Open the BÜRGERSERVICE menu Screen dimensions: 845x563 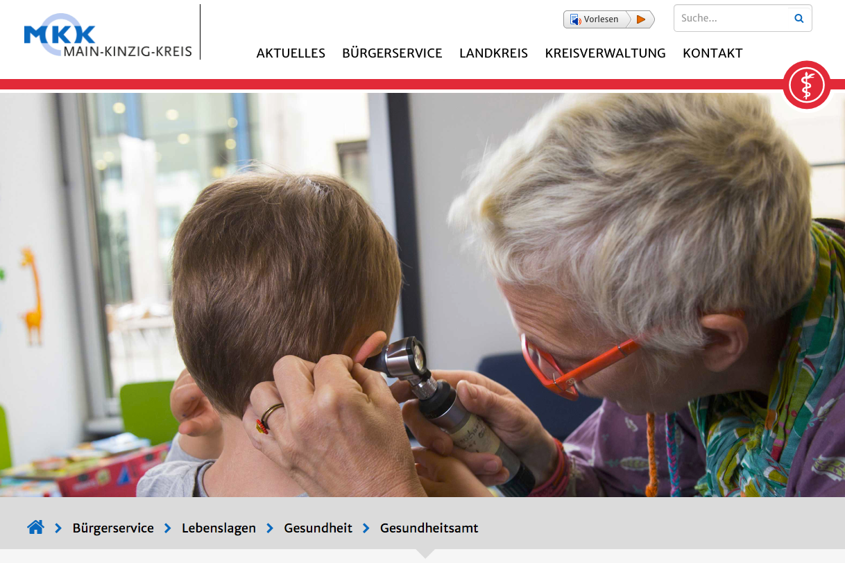tap(392, 53)
